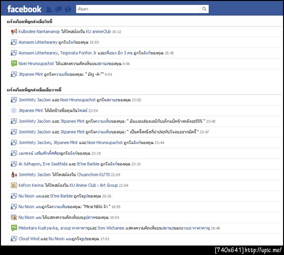Open notifications globe icon in header
284x255 pixels.
pyautogui.click(x=68, y=9)
